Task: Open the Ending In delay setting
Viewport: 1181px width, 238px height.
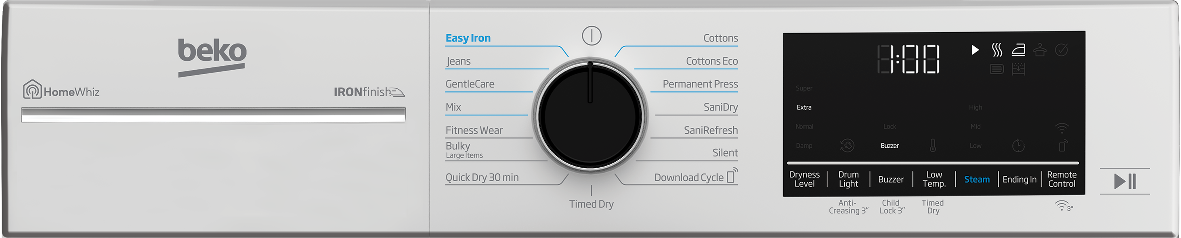Action: (1019, 180)
